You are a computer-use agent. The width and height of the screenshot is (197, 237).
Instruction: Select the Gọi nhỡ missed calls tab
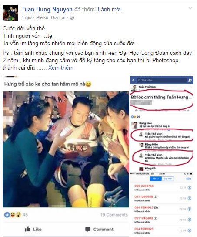(167, 179)
